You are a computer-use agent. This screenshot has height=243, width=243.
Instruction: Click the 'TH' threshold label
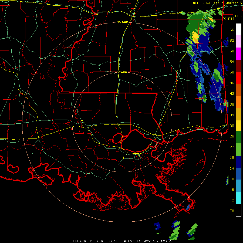(x=232, y=211)
